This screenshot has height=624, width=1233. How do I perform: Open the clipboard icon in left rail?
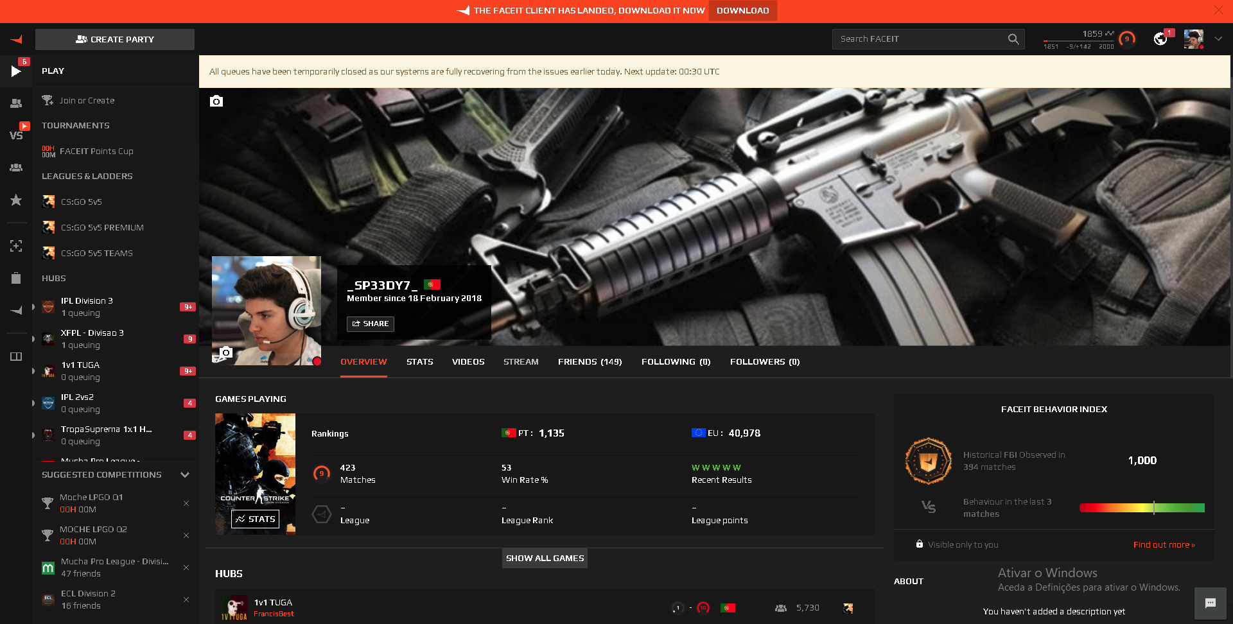pos(16,278)
